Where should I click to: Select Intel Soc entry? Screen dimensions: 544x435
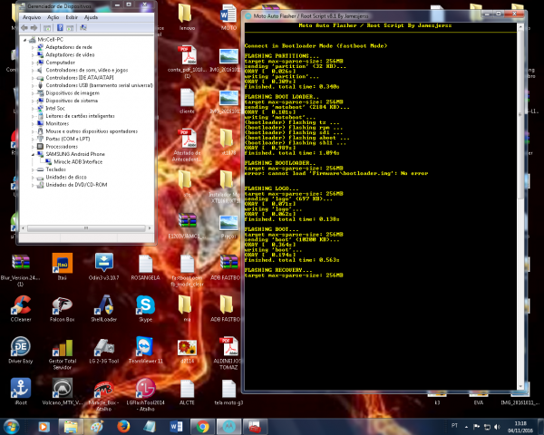pos(55,108)
